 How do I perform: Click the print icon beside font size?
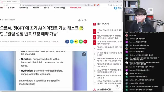(79, 20)
